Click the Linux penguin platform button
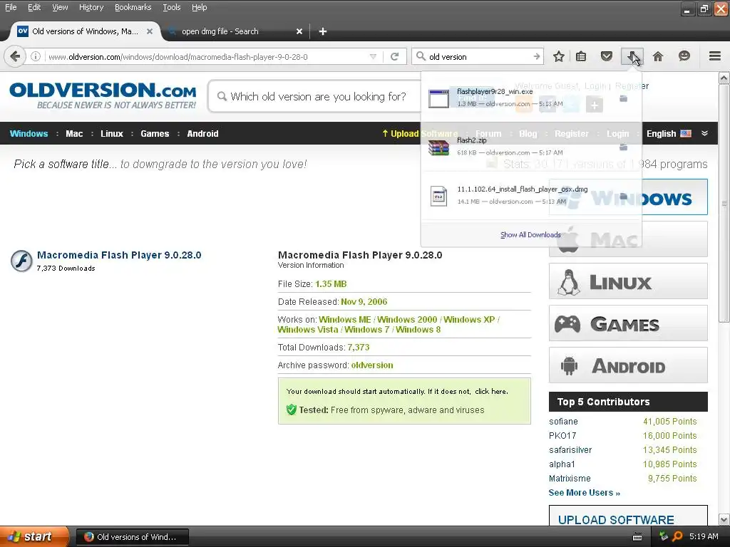 point(628,281)
